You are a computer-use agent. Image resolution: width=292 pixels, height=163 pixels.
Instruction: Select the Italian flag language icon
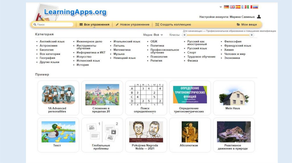[x=250, y=7]
